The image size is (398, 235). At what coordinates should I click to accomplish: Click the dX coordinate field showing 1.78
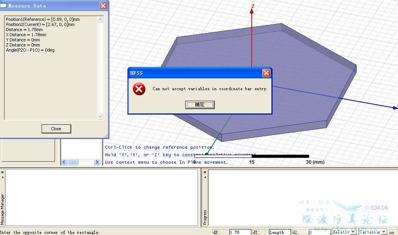pyautogui.click(x=240, y=232)
